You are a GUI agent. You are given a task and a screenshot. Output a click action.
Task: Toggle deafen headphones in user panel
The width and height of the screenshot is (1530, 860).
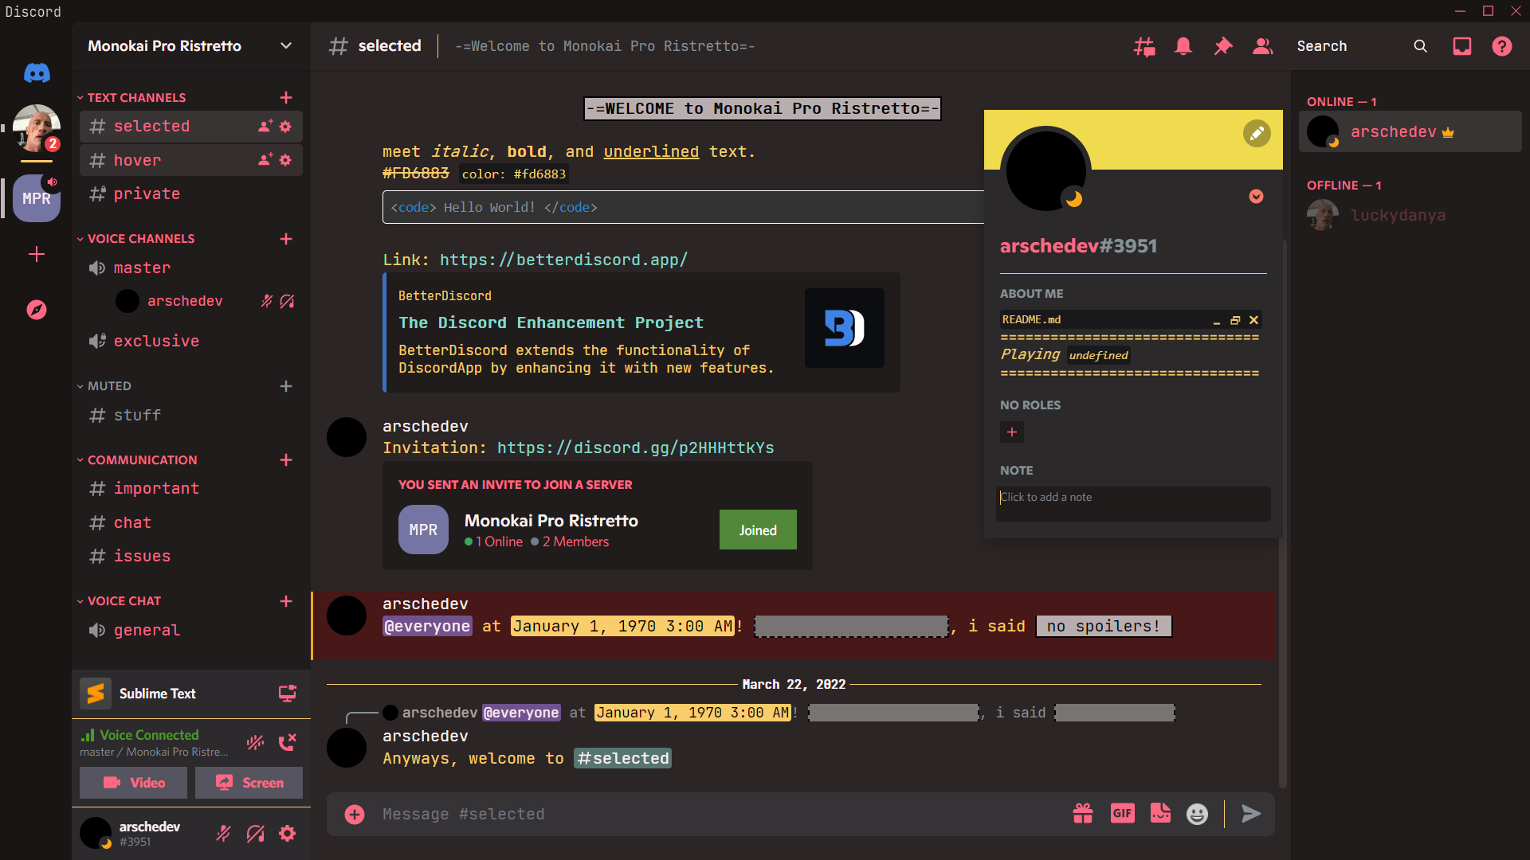pos(256,833)
